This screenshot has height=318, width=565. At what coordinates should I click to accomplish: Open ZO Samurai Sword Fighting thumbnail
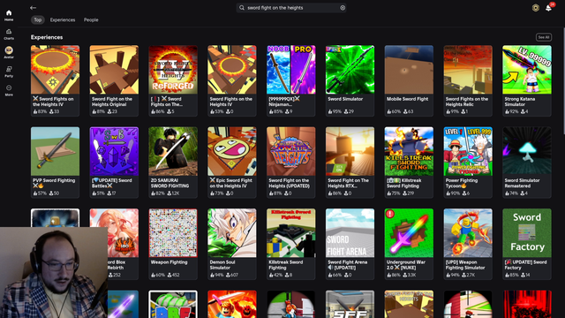tap(173, 151)
